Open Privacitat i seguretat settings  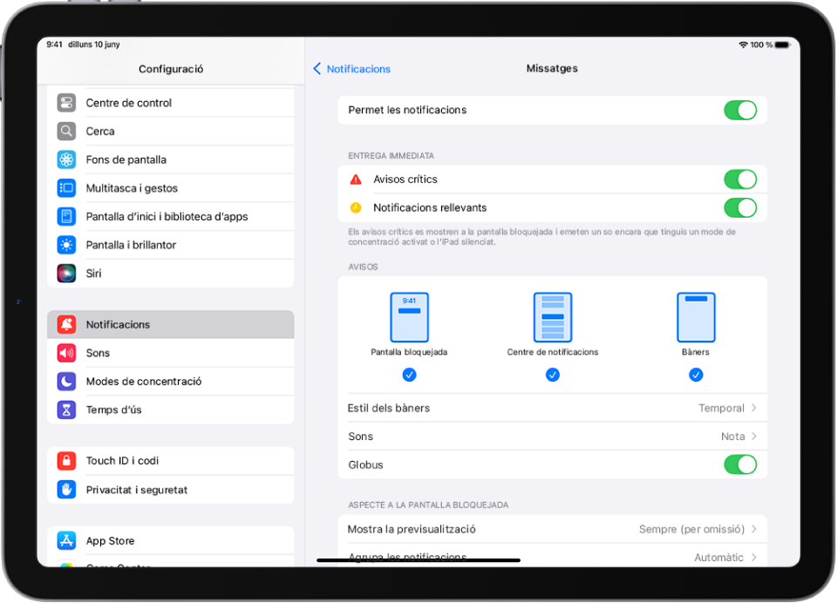(x=171, y=490)
